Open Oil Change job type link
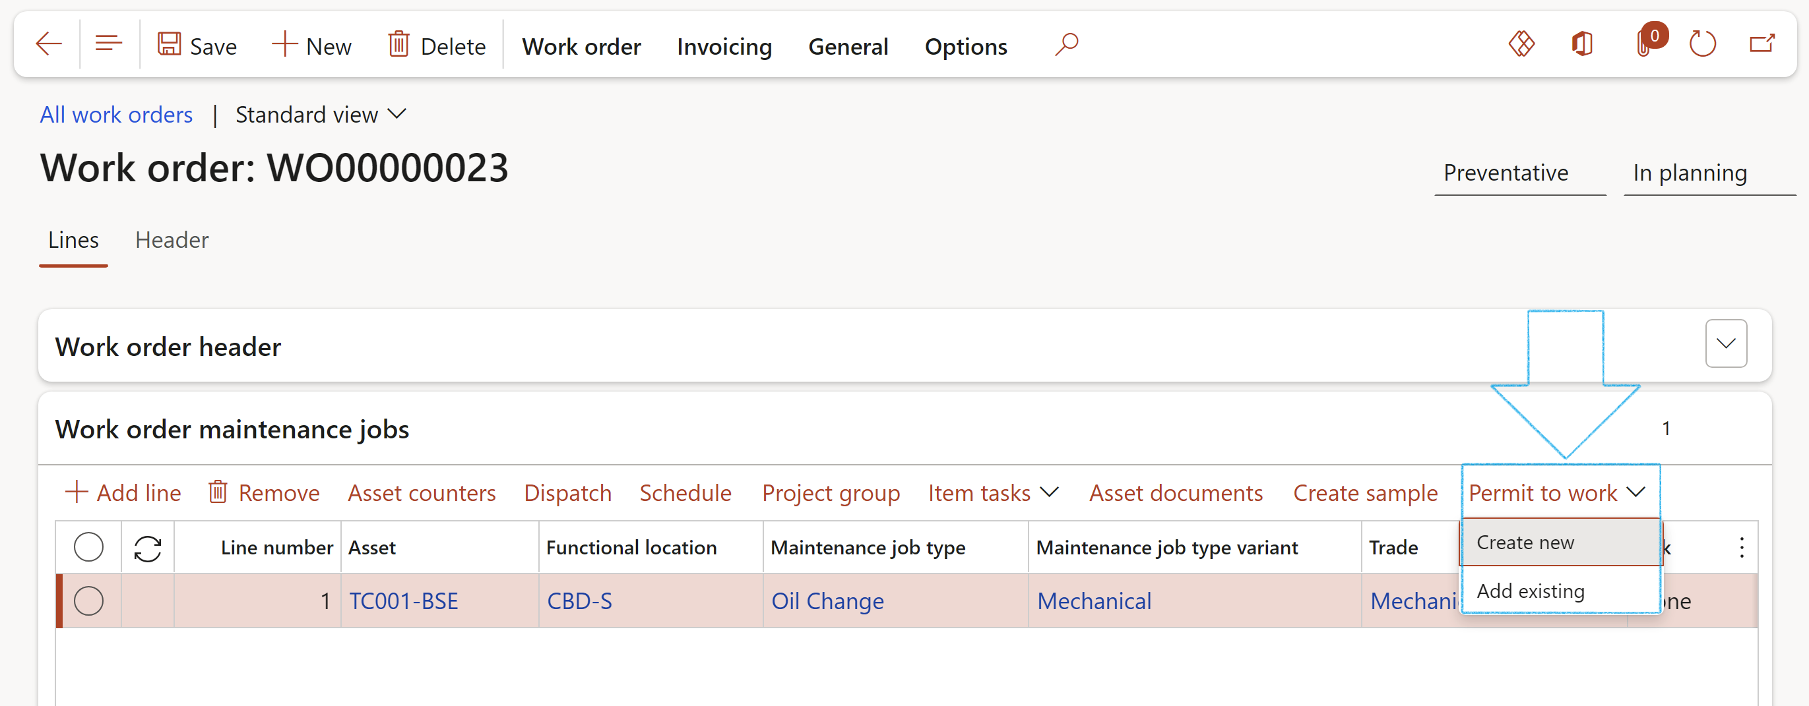The image size is (1809, 706). click(x=827, y=601)
